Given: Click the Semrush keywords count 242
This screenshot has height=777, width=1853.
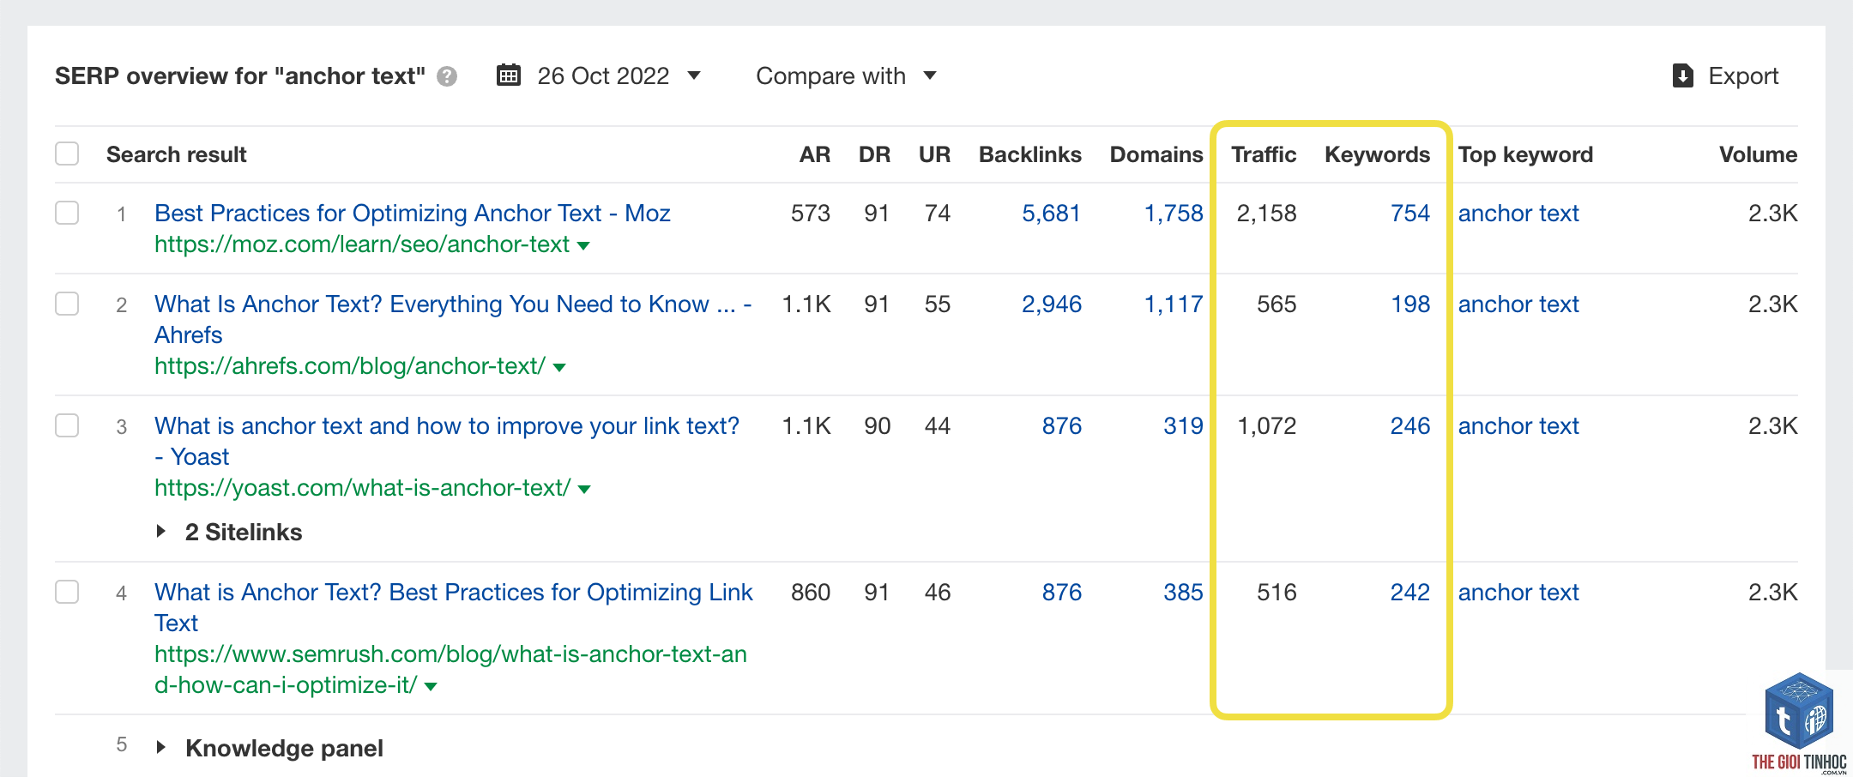Looking at the screenshot, I should click(x=1410, y=592).
